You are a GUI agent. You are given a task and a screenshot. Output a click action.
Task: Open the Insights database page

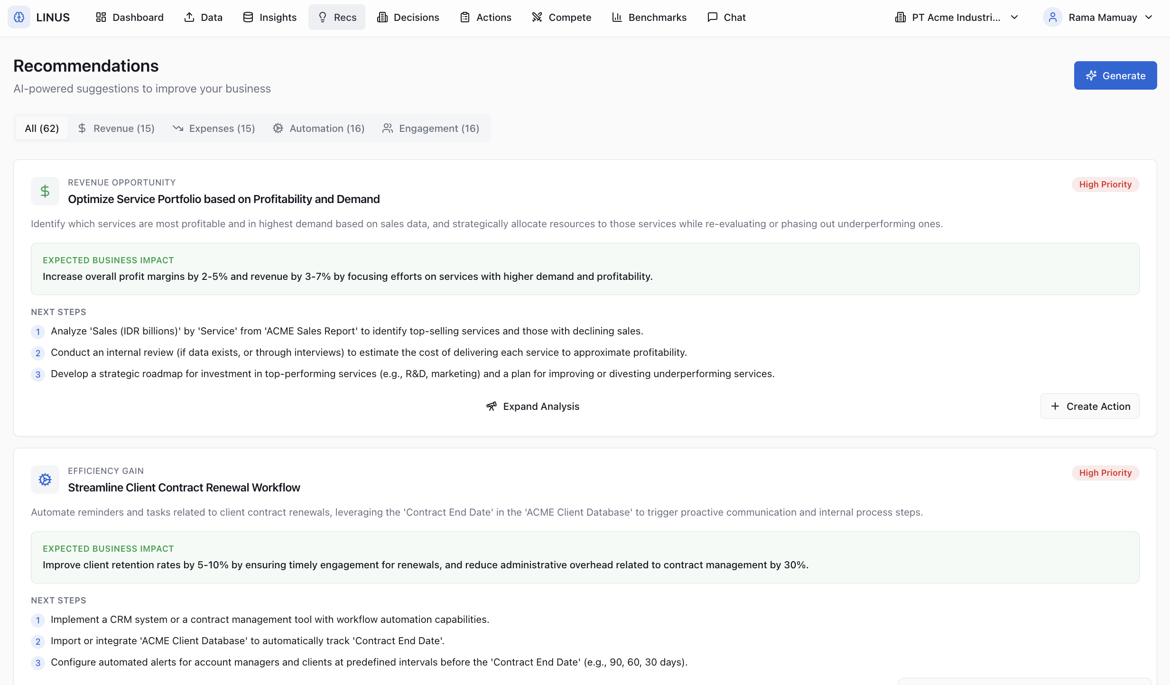coord(269,17)
